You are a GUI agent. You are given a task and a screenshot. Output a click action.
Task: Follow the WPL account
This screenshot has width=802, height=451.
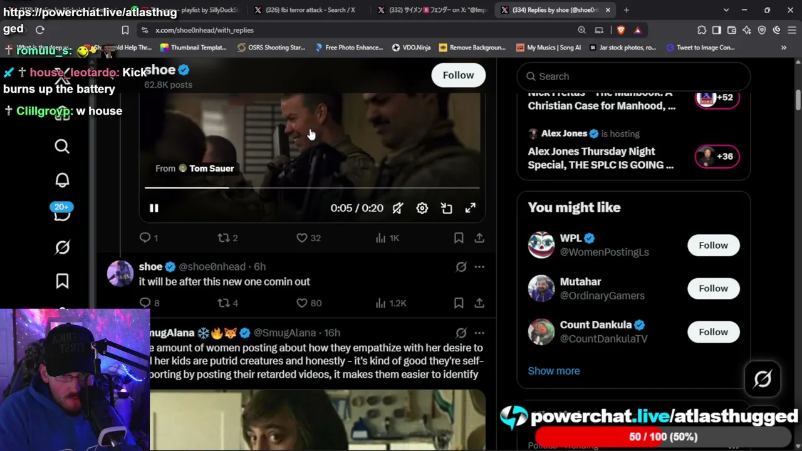(x=714, y=245)
